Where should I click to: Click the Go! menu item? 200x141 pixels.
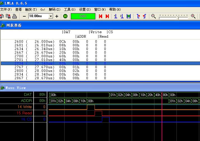(43, 10)
